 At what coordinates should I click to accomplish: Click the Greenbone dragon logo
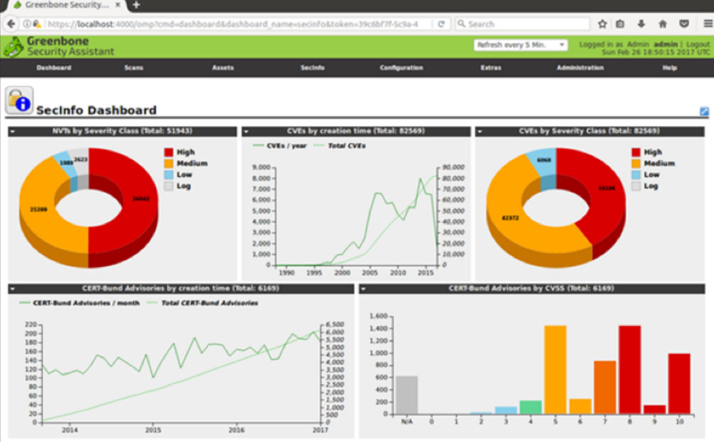(x=14, y=47)
